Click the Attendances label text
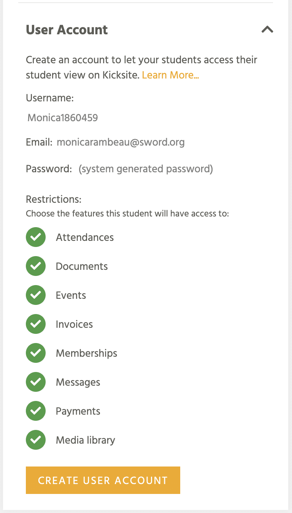292x513 pixels. tap(85, 237)
